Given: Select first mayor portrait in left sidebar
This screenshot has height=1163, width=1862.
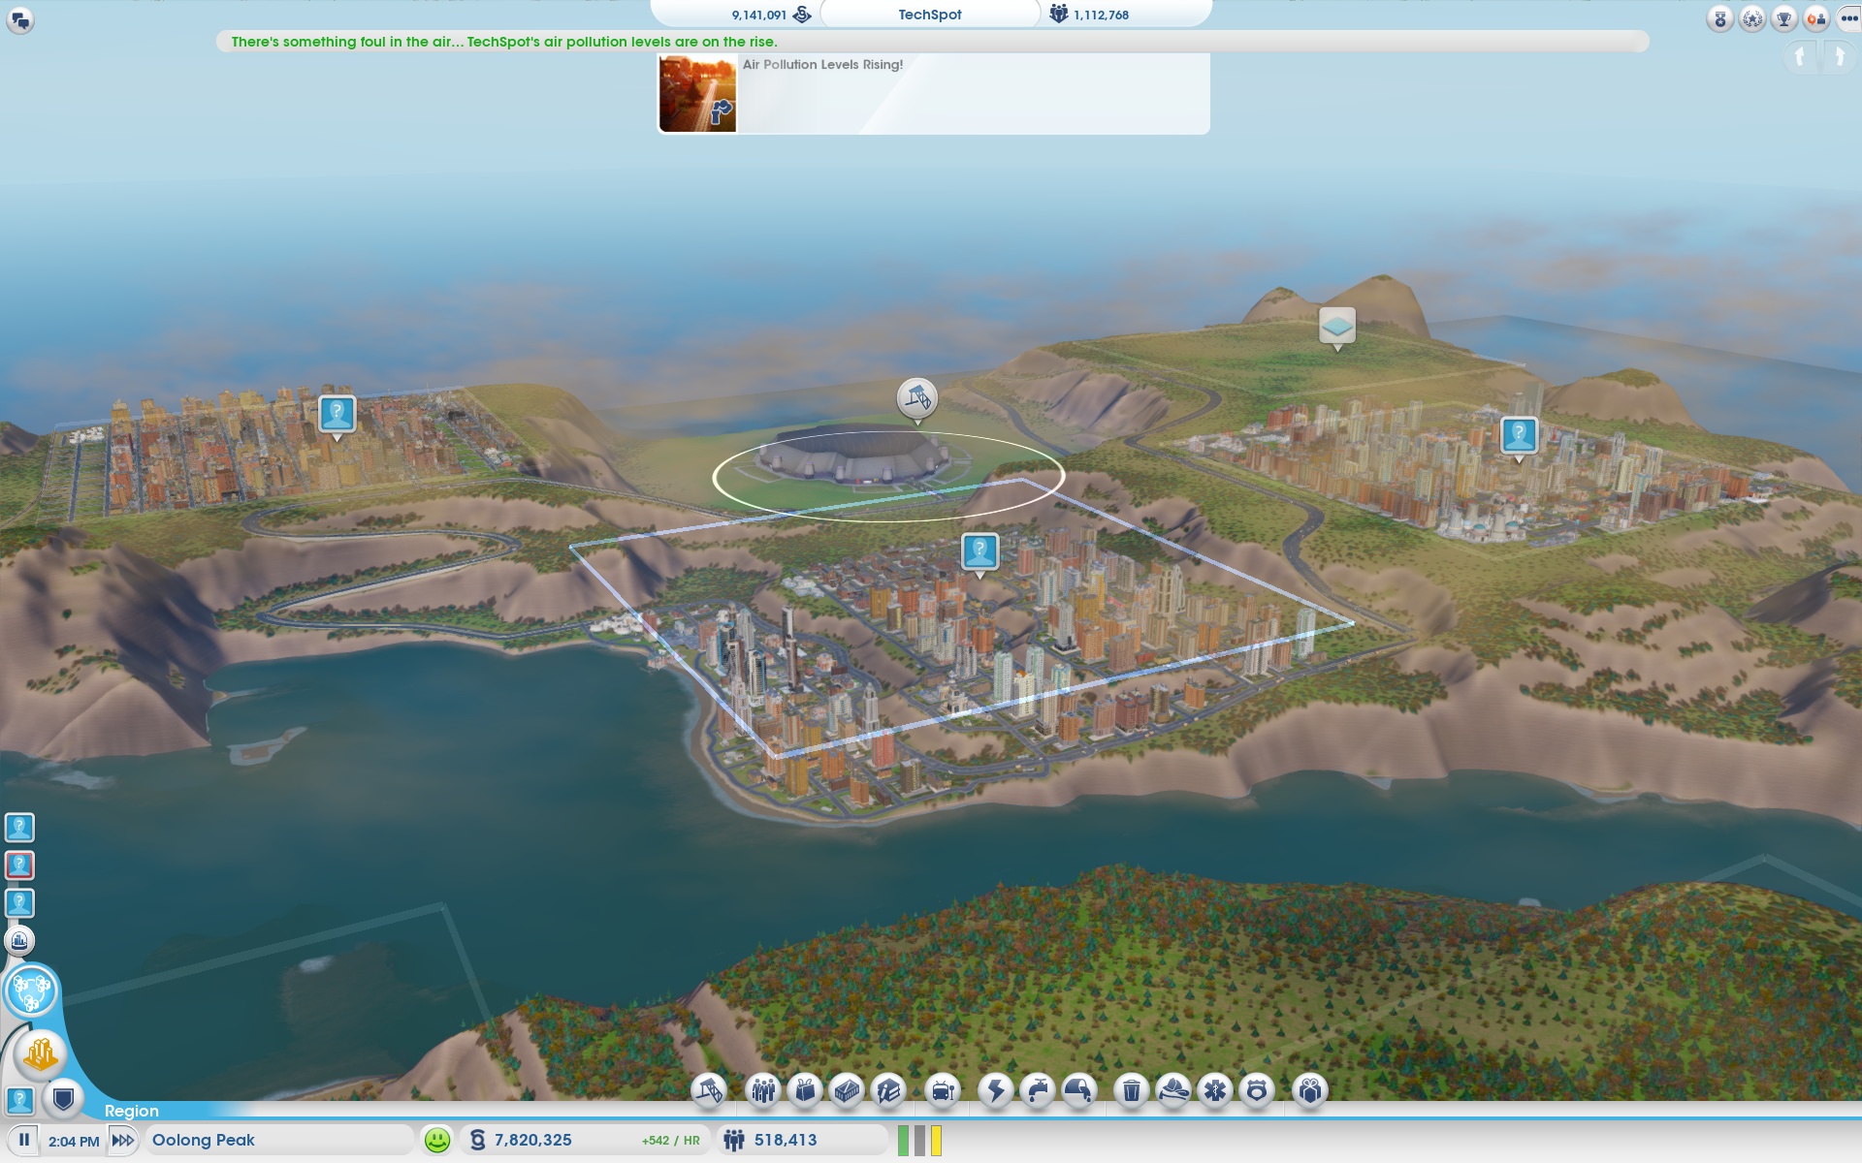Looking at the screenshot, I should click(x=19, y=828).
